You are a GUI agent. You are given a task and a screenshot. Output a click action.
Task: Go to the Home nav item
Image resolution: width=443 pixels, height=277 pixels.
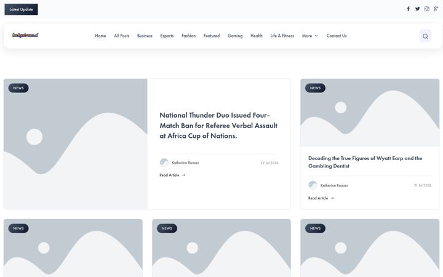pyautogui.click(x=100, y=36)
